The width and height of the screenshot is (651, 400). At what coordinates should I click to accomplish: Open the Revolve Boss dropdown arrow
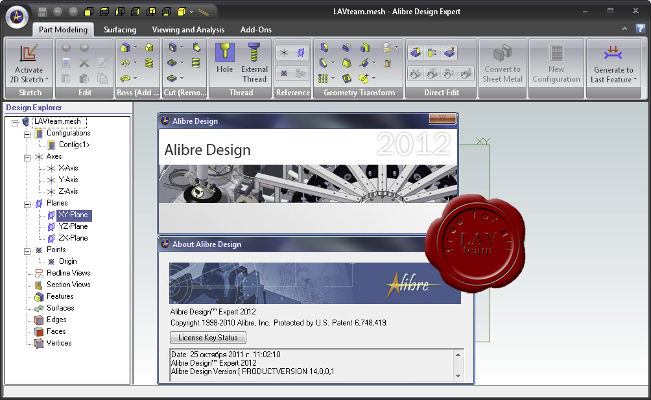coord(136,63)
